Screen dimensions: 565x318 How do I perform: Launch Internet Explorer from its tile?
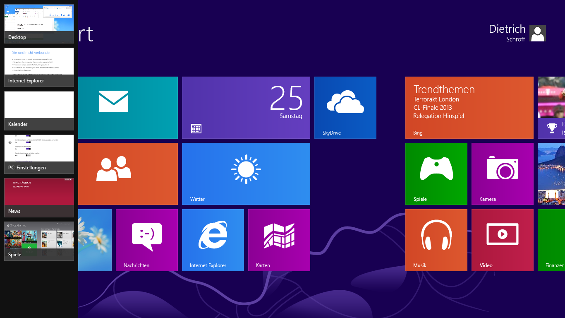213,240
